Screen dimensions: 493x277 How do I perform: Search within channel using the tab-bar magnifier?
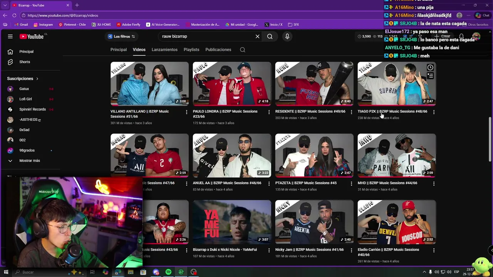[242, 50]
